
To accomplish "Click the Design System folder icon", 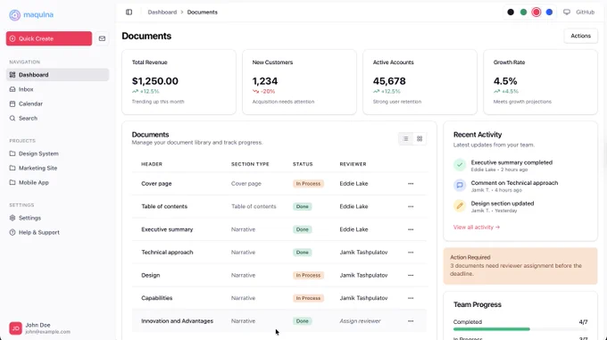I will 12,153.
